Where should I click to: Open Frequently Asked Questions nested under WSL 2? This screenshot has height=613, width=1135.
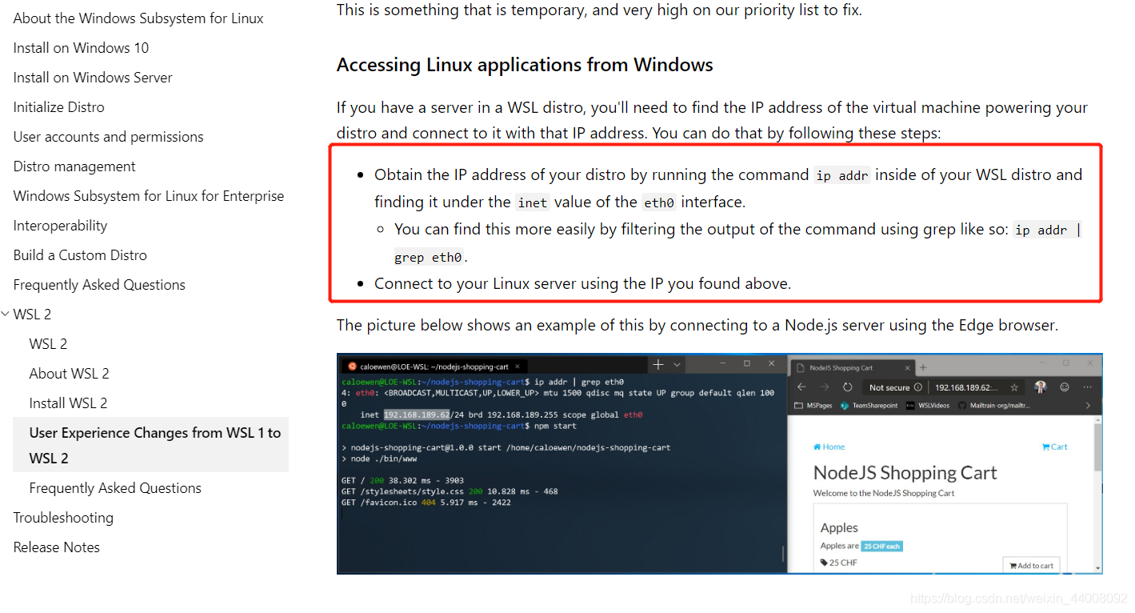click(115, 488)
